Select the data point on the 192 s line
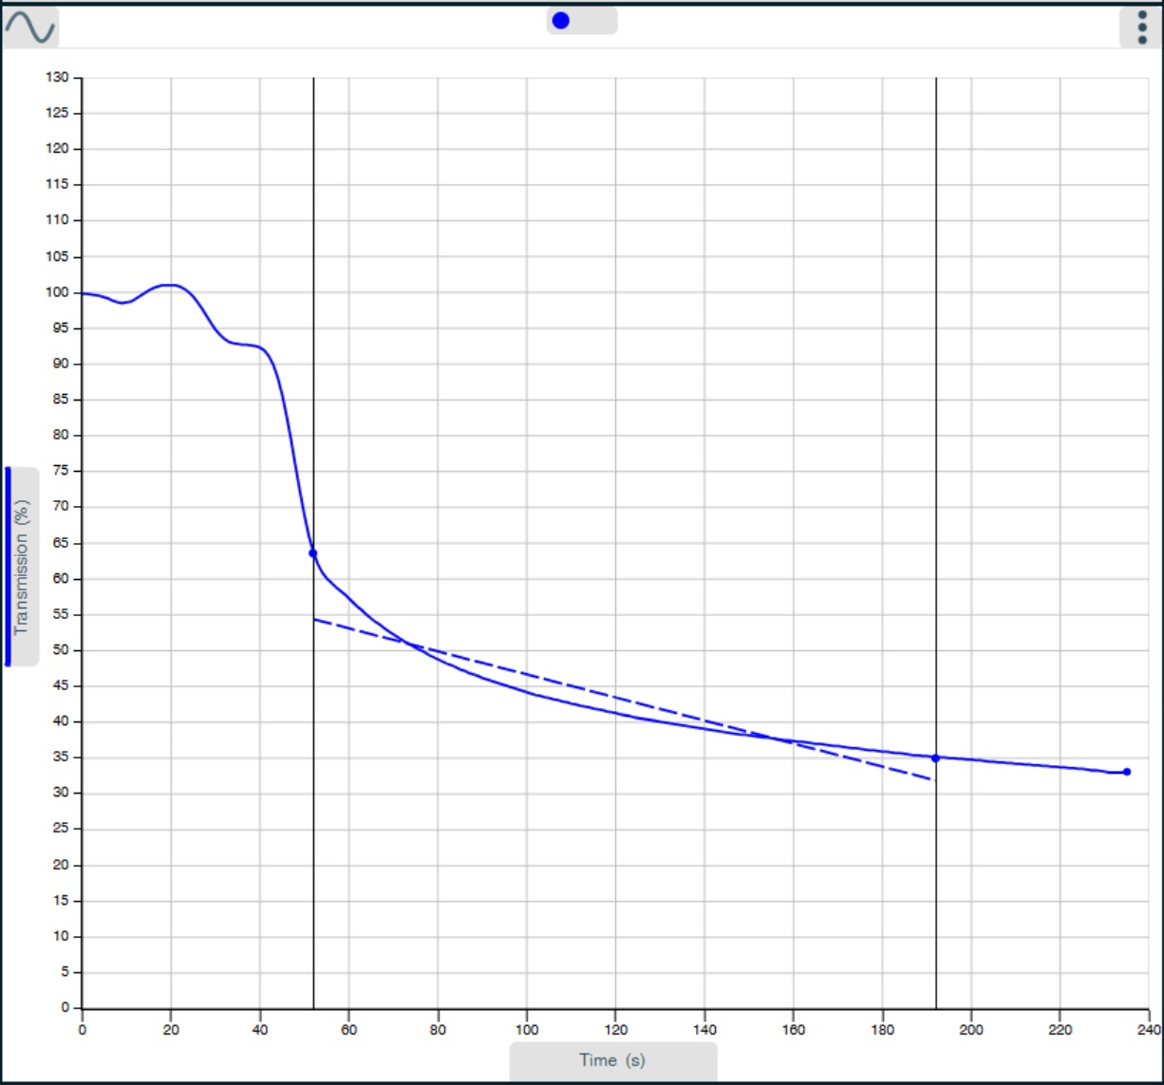1164x1085 pixels. 935,758
